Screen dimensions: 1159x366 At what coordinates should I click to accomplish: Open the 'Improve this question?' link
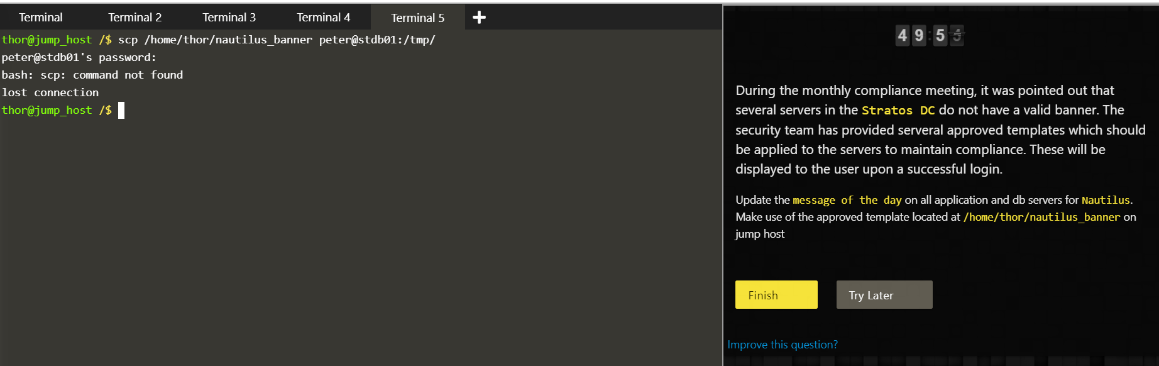[783, 345]
